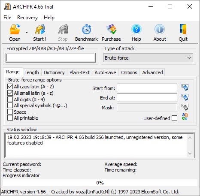Viewport: 200px width, 196px height.
Task: Expand the Type of attack dropdown
Action: (x=148, y=58)
